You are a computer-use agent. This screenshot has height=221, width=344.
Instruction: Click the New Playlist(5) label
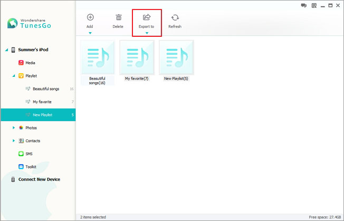176,78
